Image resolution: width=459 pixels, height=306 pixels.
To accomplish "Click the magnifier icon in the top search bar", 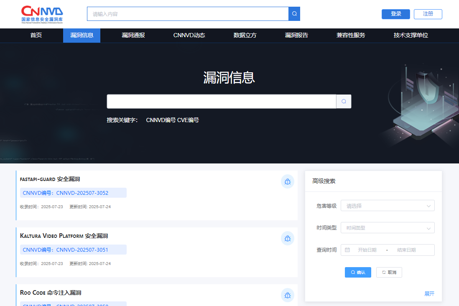I will [x=294, y=13].
